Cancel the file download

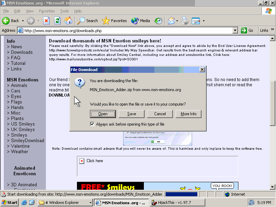click(x=160, y=114)
